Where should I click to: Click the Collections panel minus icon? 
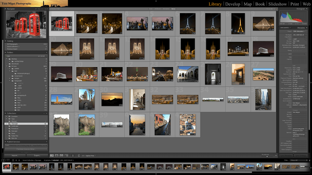click(44, 113)
